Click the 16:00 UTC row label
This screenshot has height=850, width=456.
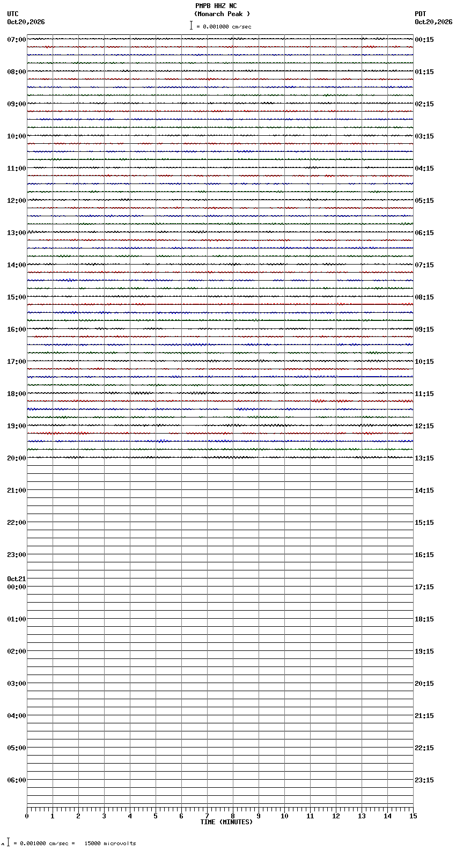tap(17, 329)
